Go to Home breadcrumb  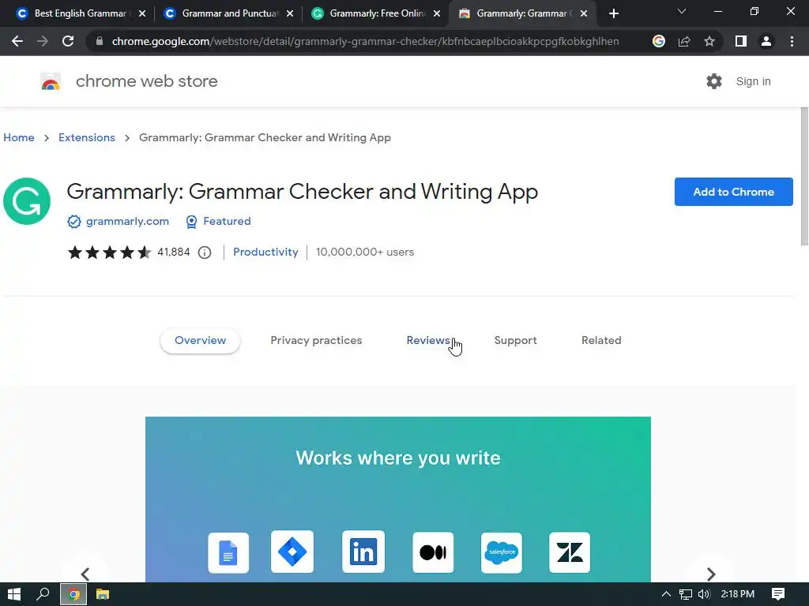[19, 137]
